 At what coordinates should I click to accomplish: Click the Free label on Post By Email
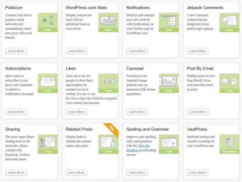point(229,91)
